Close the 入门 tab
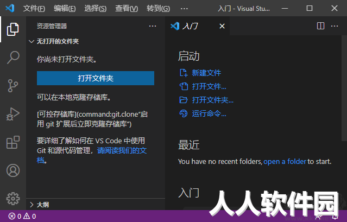 (x=222, y=26)
